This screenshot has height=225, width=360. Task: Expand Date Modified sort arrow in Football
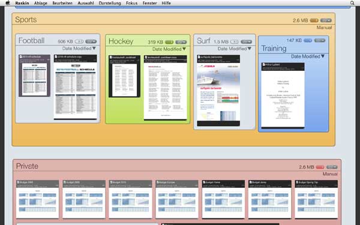[94, 49]
